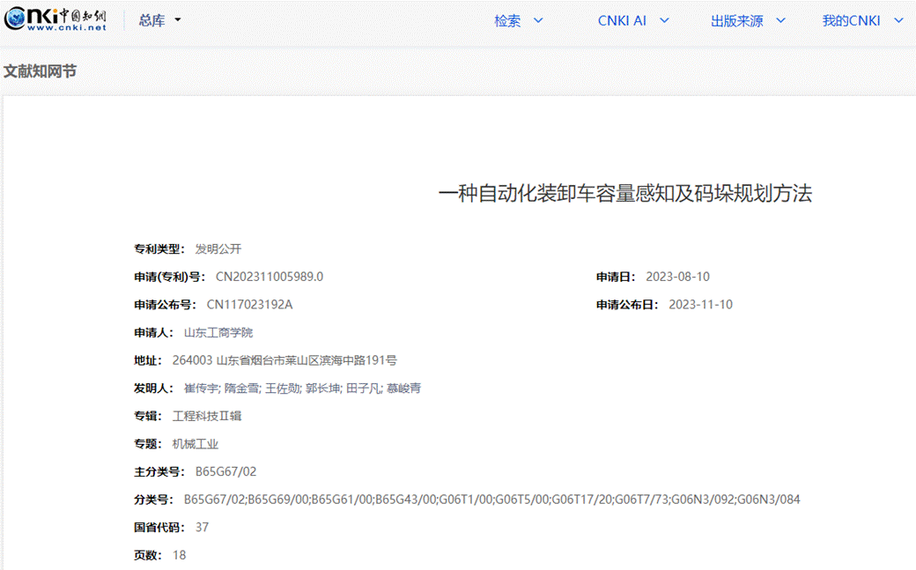
Task: Click the 工程科技Ⅱ辑 album text
Action: click(206, 416)
